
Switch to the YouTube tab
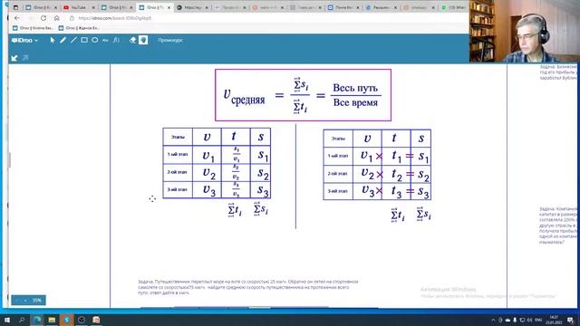pos(79,7)
